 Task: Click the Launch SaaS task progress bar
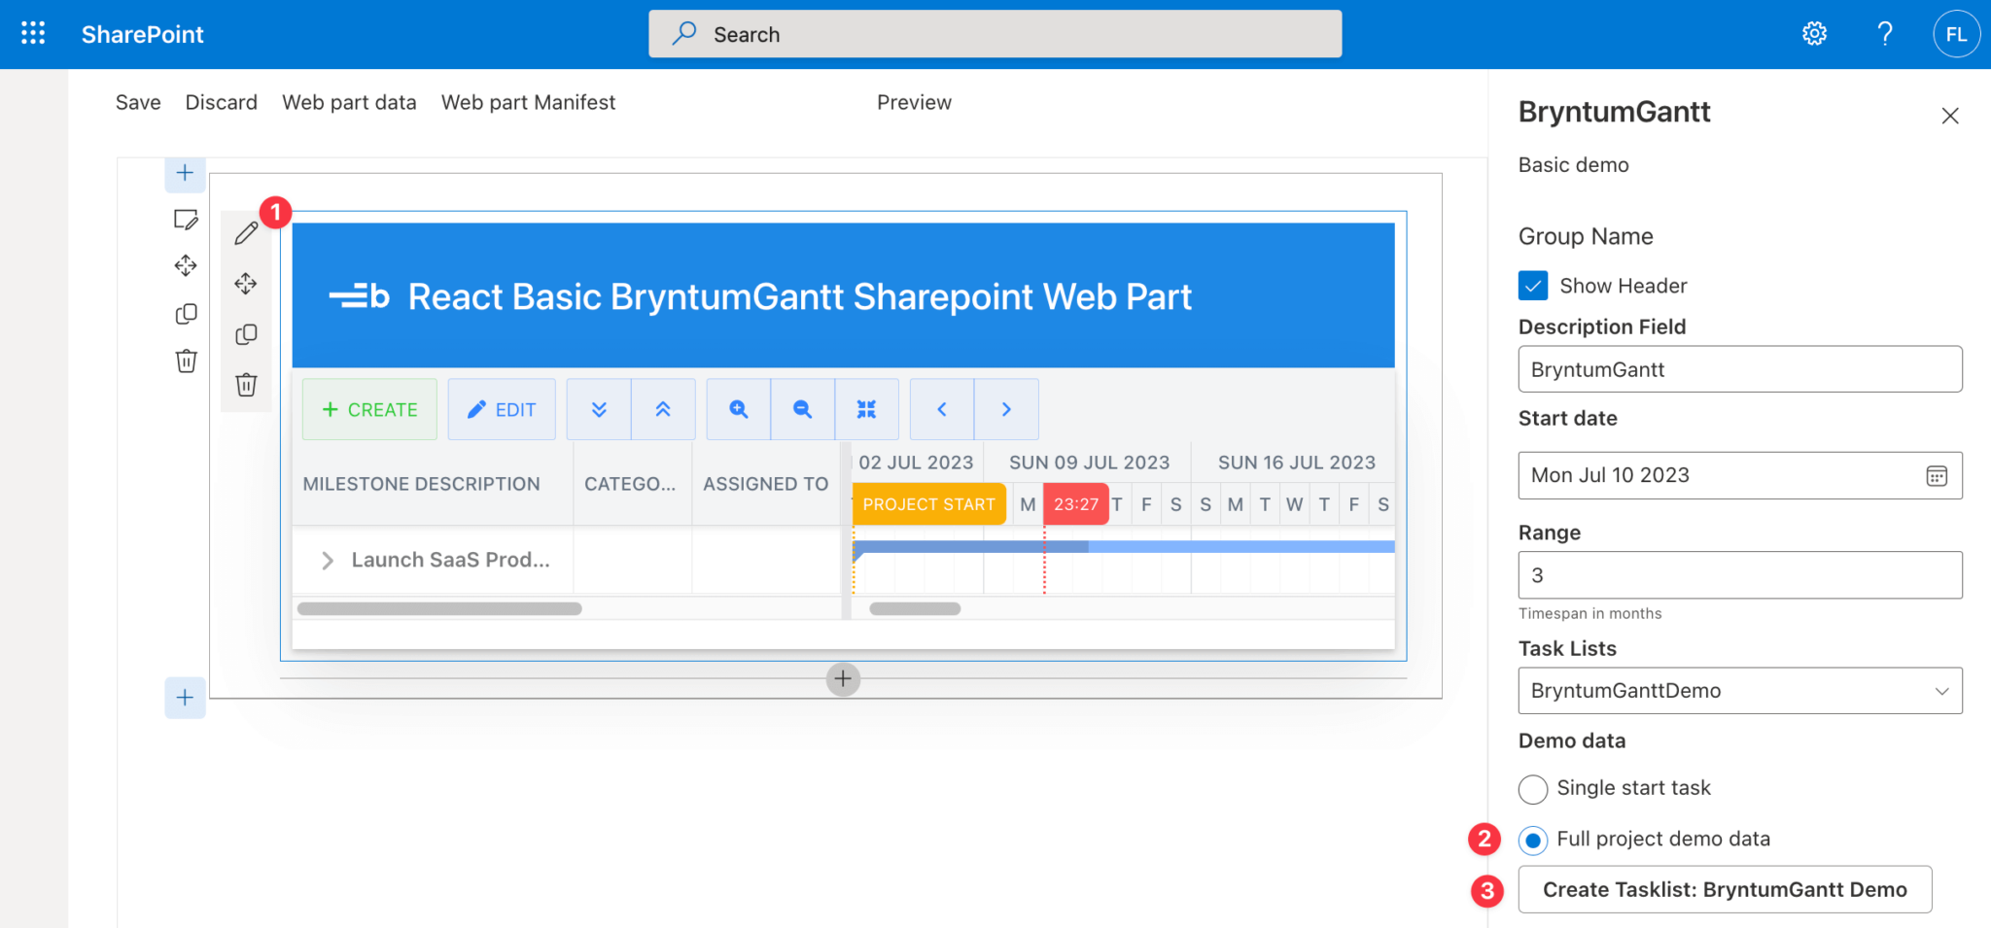pos(1124,547)
